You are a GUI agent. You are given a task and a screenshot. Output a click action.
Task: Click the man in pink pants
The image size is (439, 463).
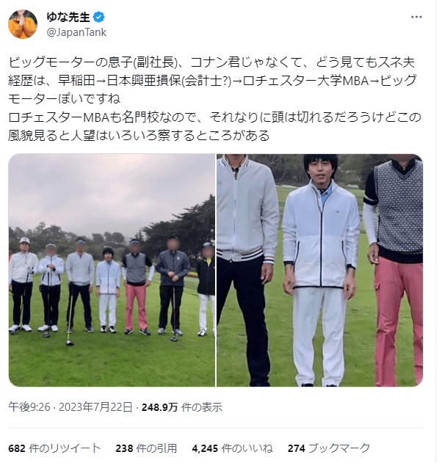(x=395, y=270)
